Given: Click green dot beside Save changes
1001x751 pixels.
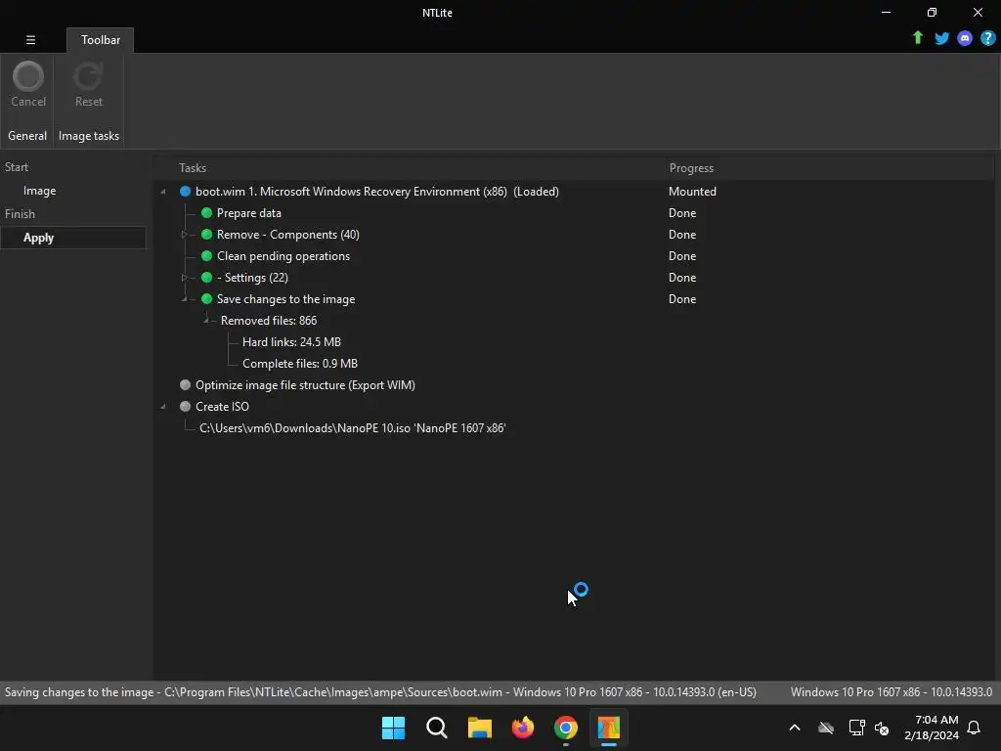Looking at the screenshot, I should [206, 299].
